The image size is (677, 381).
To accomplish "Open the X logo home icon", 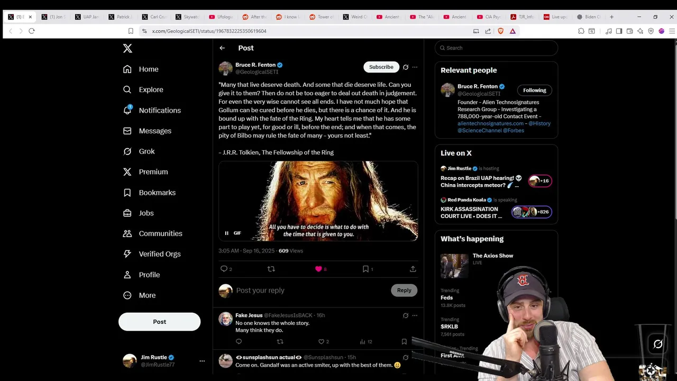I will tap(127, 48).
